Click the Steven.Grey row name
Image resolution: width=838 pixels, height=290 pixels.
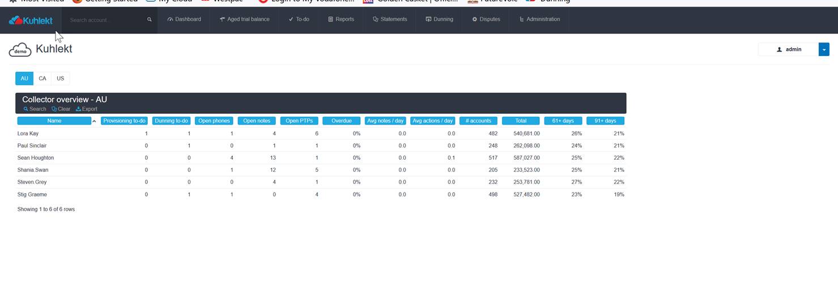(x=32, y=182)
